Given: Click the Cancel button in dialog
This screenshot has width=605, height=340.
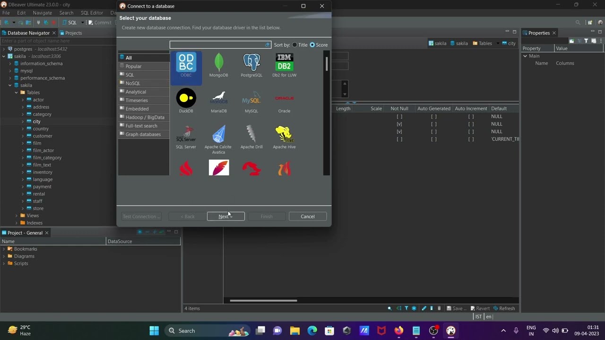Looking at the screenshot, I should point(308,216).
